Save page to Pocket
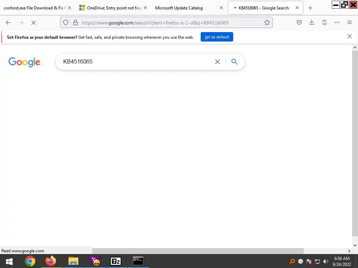 [x=299, y=22]
